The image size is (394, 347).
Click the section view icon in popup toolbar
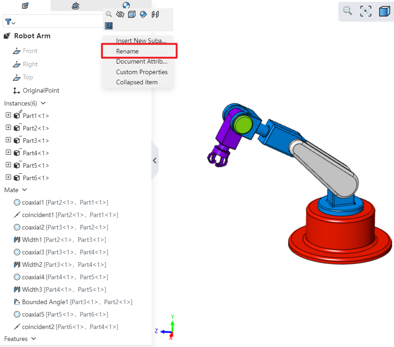pos(155,14)
